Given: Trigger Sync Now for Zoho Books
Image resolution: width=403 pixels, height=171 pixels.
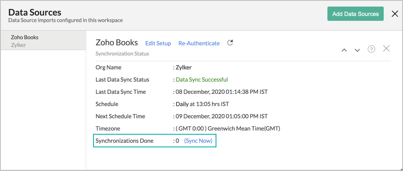Looking at the screenshot, I should [x=198, y=141].
